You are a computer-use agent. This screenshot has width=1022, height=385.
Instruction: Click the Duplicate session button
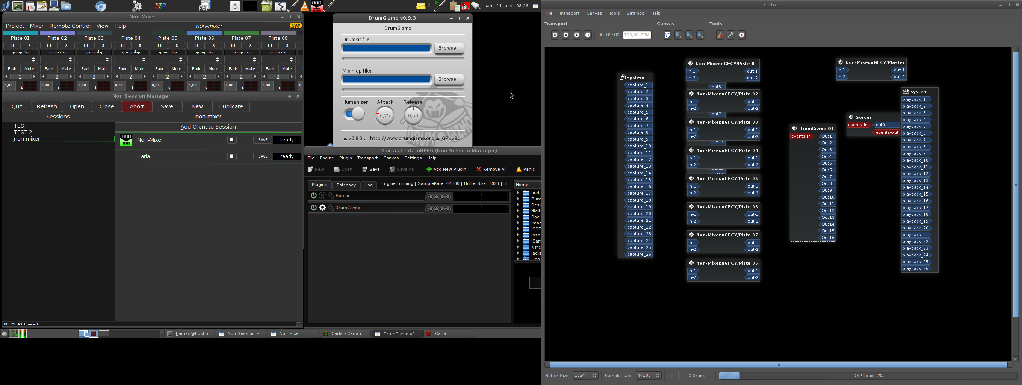tap(230, 106)
